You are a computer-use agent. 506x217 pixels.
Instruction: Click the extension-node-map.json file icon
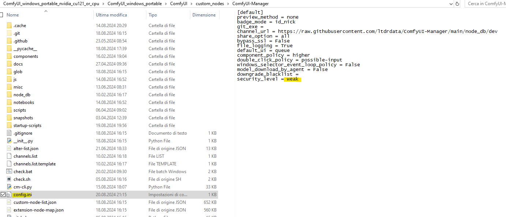point(9,210)
